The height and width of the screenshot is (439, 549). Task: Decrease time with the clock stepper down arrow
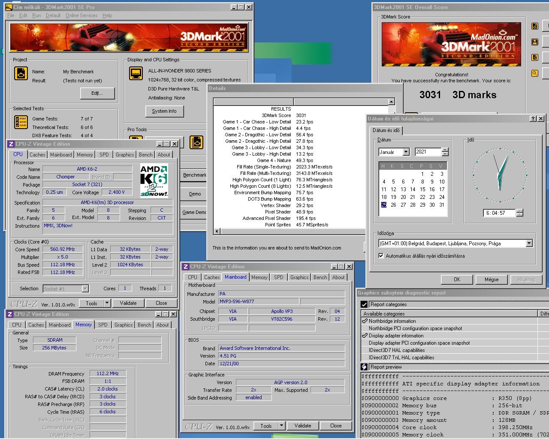520,215
